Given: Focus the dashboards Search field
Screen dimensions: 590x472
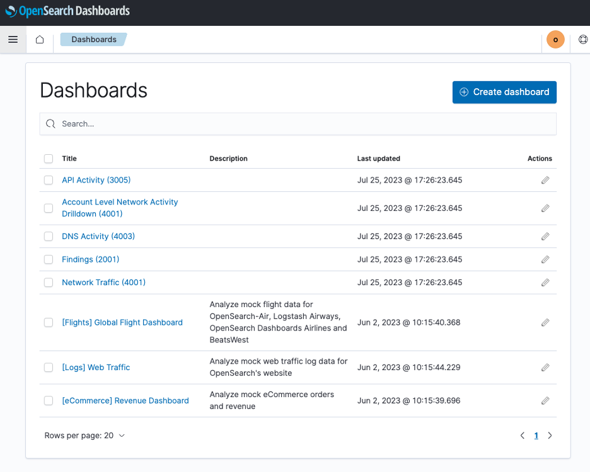Looking at the screenshot, I should [x=298, y=124].
